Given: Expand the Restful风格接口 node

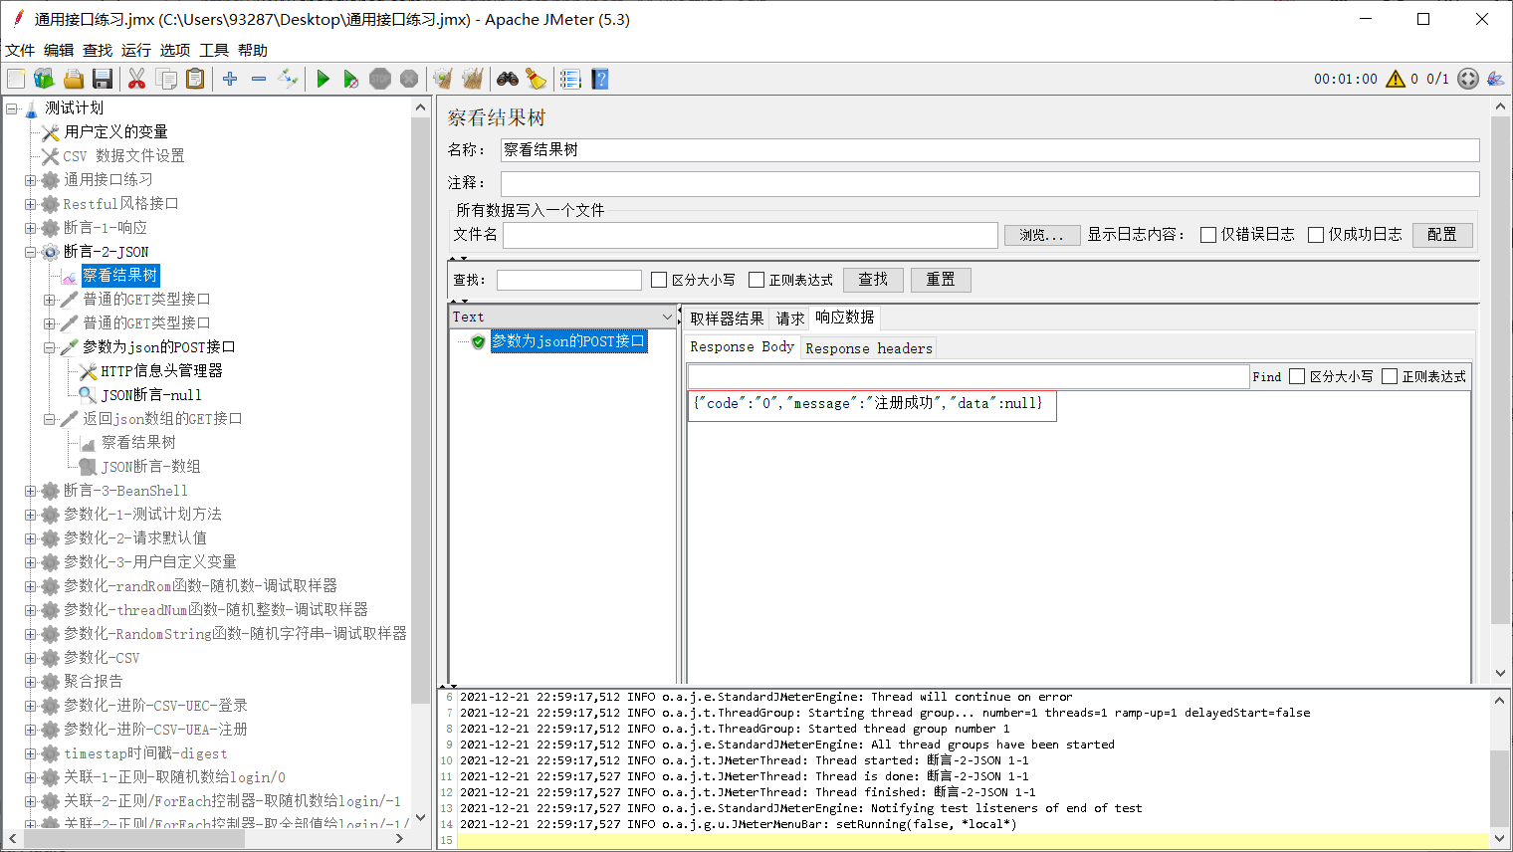Looking at the screenshot, I should tap(30, 204).
